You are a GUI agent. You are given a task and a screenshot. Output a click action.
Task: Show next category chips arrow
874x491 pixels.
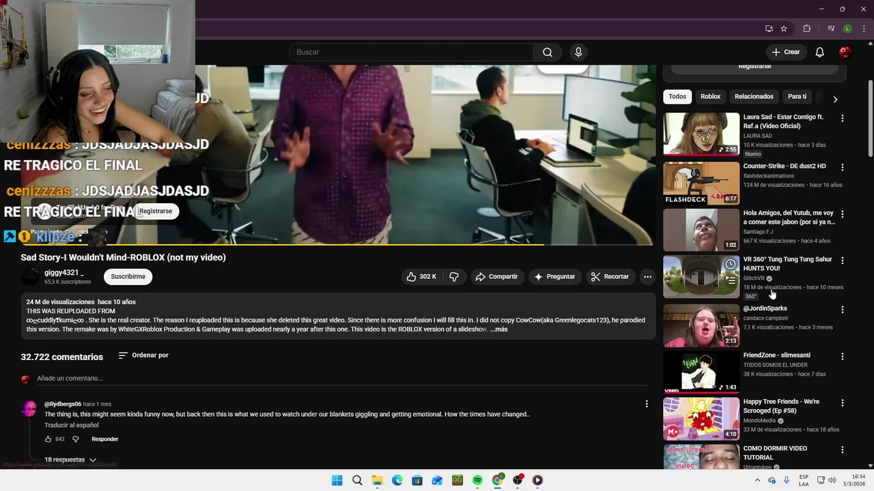834,99
